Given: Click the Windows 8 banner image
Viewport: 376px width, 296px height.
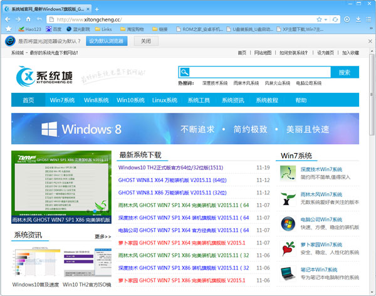Looking at the screenshot, I should 185,129.
